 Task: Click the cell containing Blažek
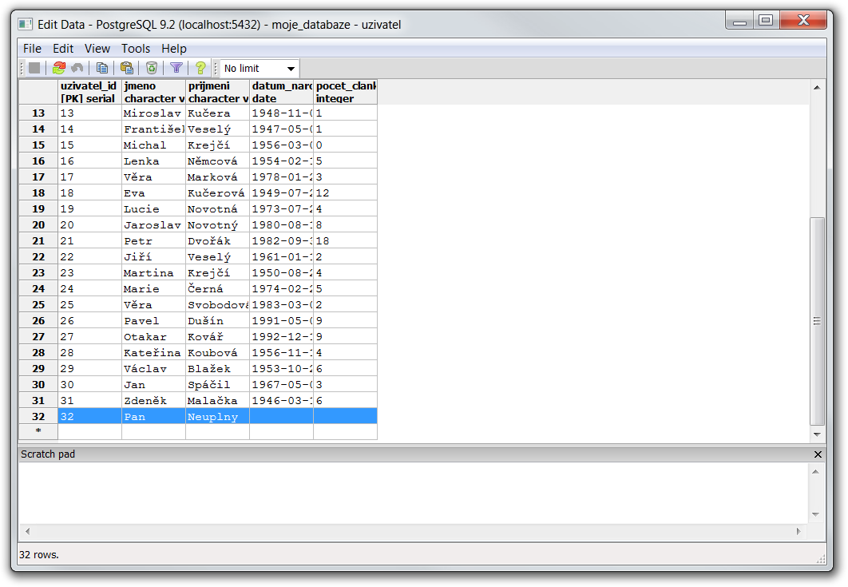coord(217,368)
